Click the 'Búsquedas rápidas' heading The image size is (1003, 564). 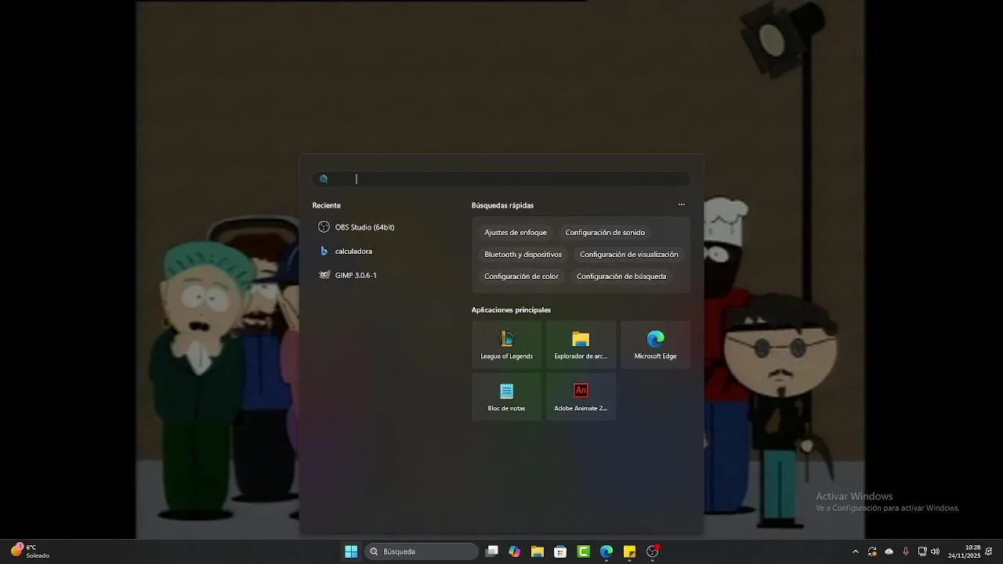coord(502,205)
